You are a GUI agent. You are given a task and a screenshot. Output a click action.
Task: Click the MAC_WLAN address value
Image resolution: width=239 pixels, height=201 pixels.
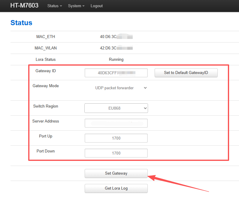(x=116, y=48)
